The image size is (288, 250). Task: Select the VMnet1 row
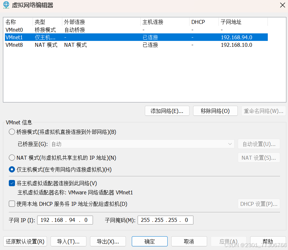coord(136,37)
